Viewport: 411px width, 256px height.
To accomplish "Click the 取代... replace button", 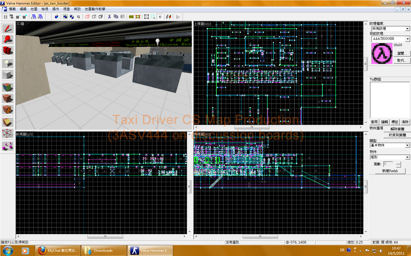I will [x=402, y=60].
